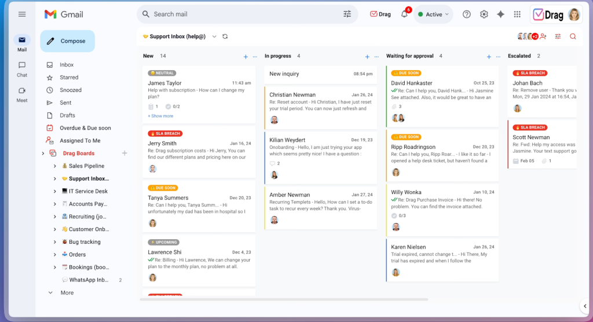Expand the Recruiting board
The image size is (593, 322).
[55, 217]
